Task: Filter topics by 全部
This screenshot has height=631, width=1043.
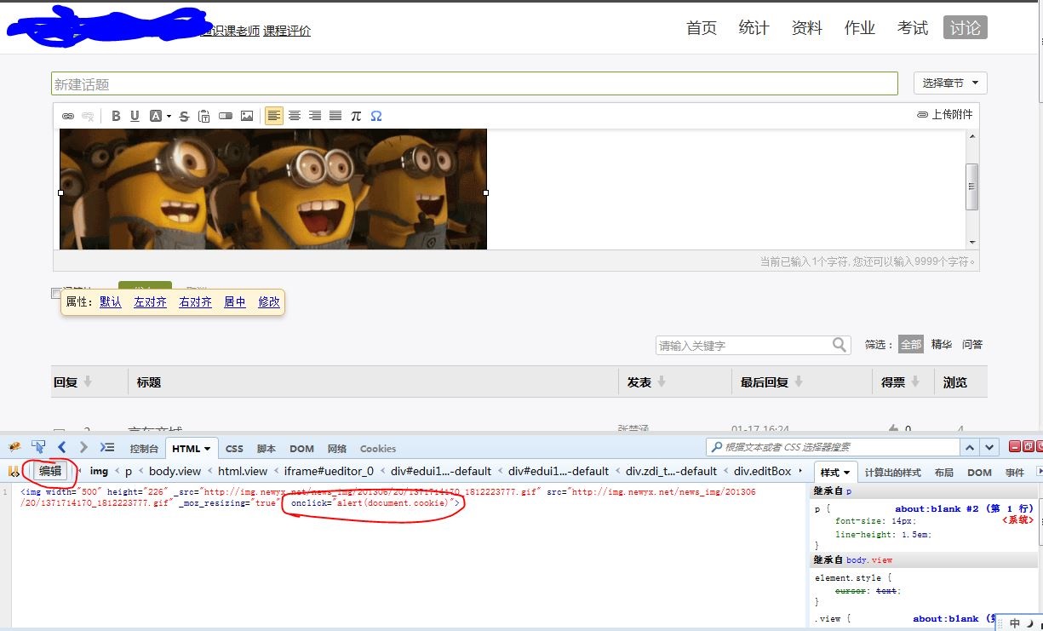Action: (x=911, y=344)
